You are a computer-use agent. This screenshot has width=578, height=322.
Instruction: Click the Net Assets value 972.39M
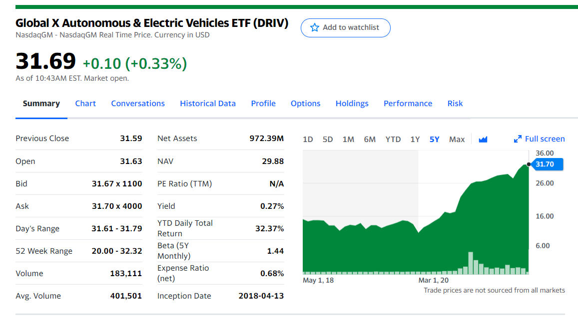click(266, 139)
